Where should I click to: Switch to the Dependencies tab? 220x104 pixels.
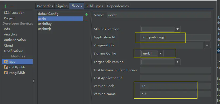coord(118,6)
